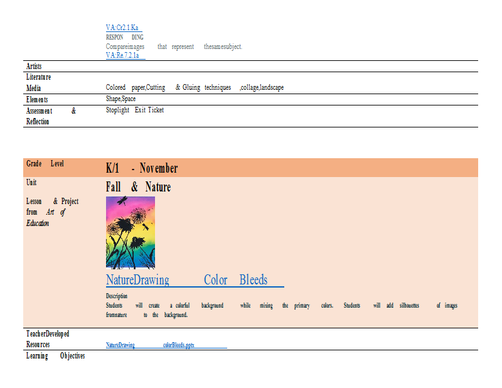Click the 'Unit' row label
This screenshot has width=502, height=388.
click(x=31, y=182)
